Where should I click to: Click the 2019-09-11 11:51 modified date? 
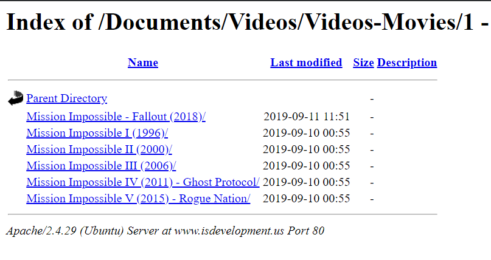307,117
